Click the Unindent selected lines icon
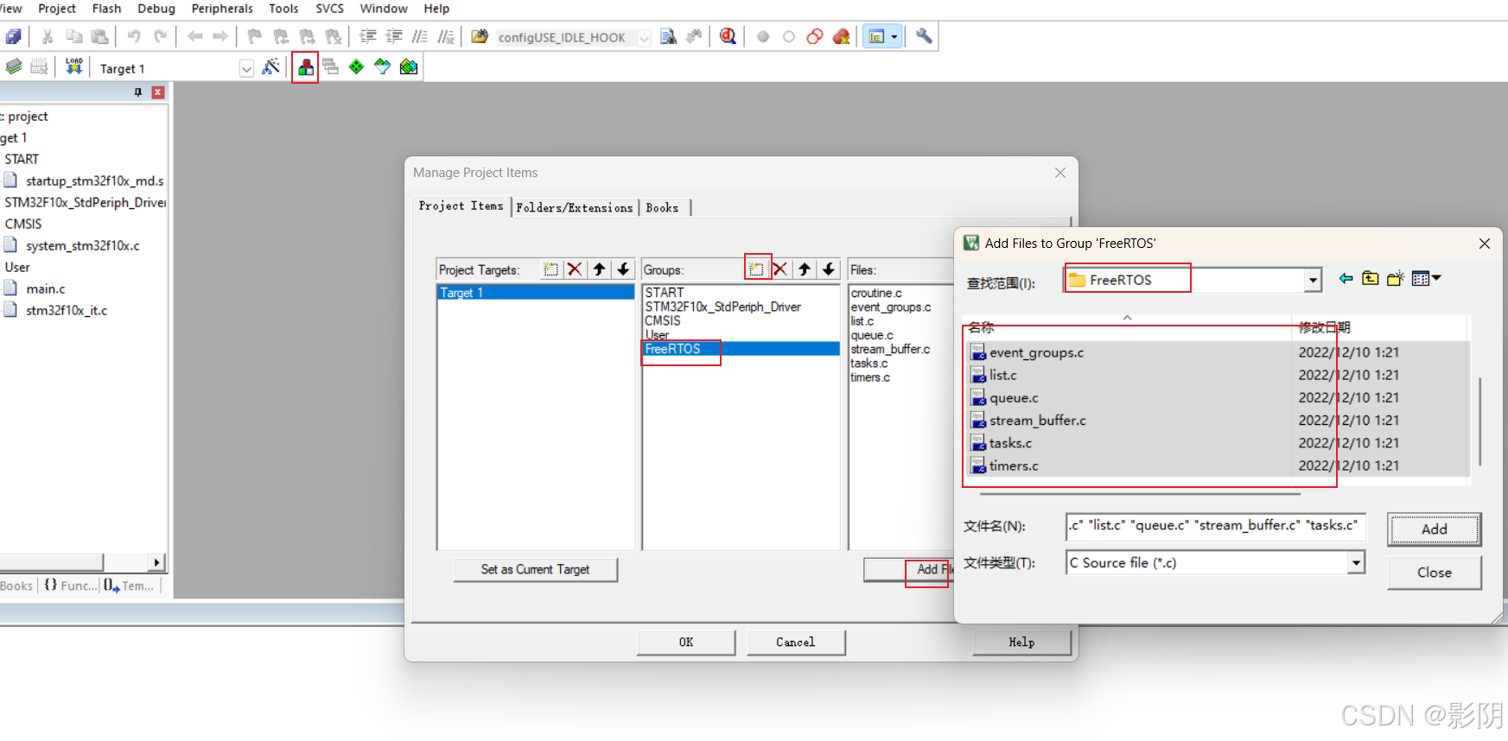The width and height of the screenshot is (1508, 741). [x=394, y=36]
